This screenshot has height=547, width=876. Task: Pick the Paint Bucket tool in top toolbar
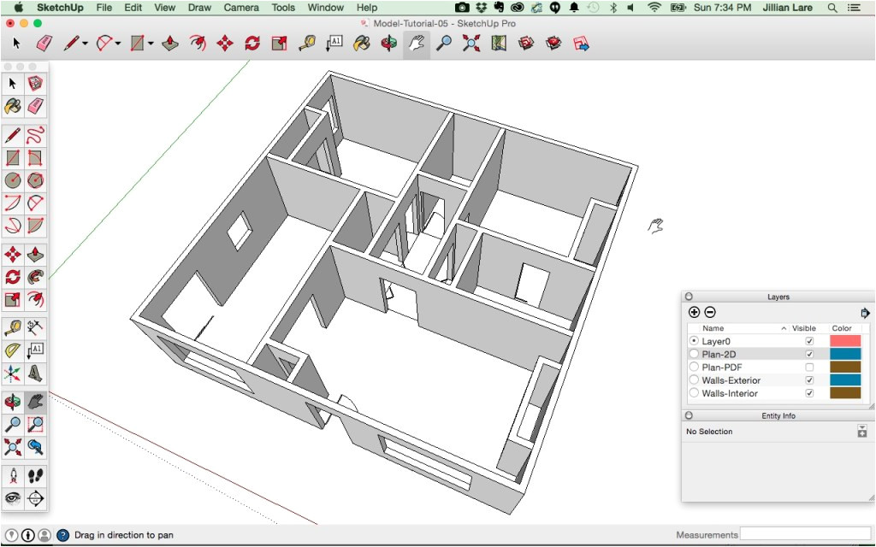[x=361, y=43]
